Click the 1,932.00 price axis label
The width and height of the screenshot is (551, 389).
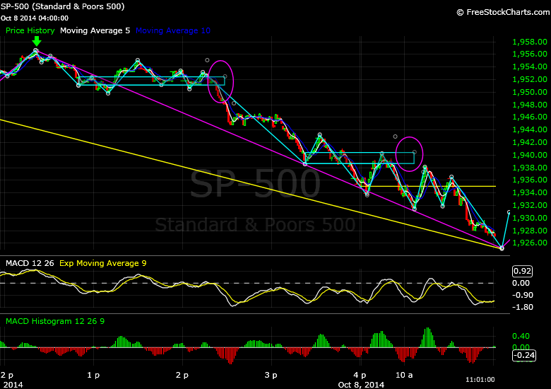click(x=530, y=205)
